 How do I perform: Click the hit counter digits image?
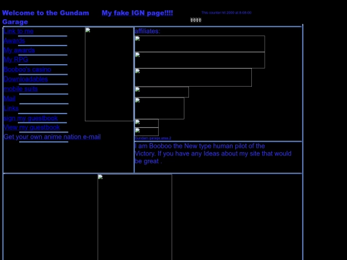pos(196,20)
